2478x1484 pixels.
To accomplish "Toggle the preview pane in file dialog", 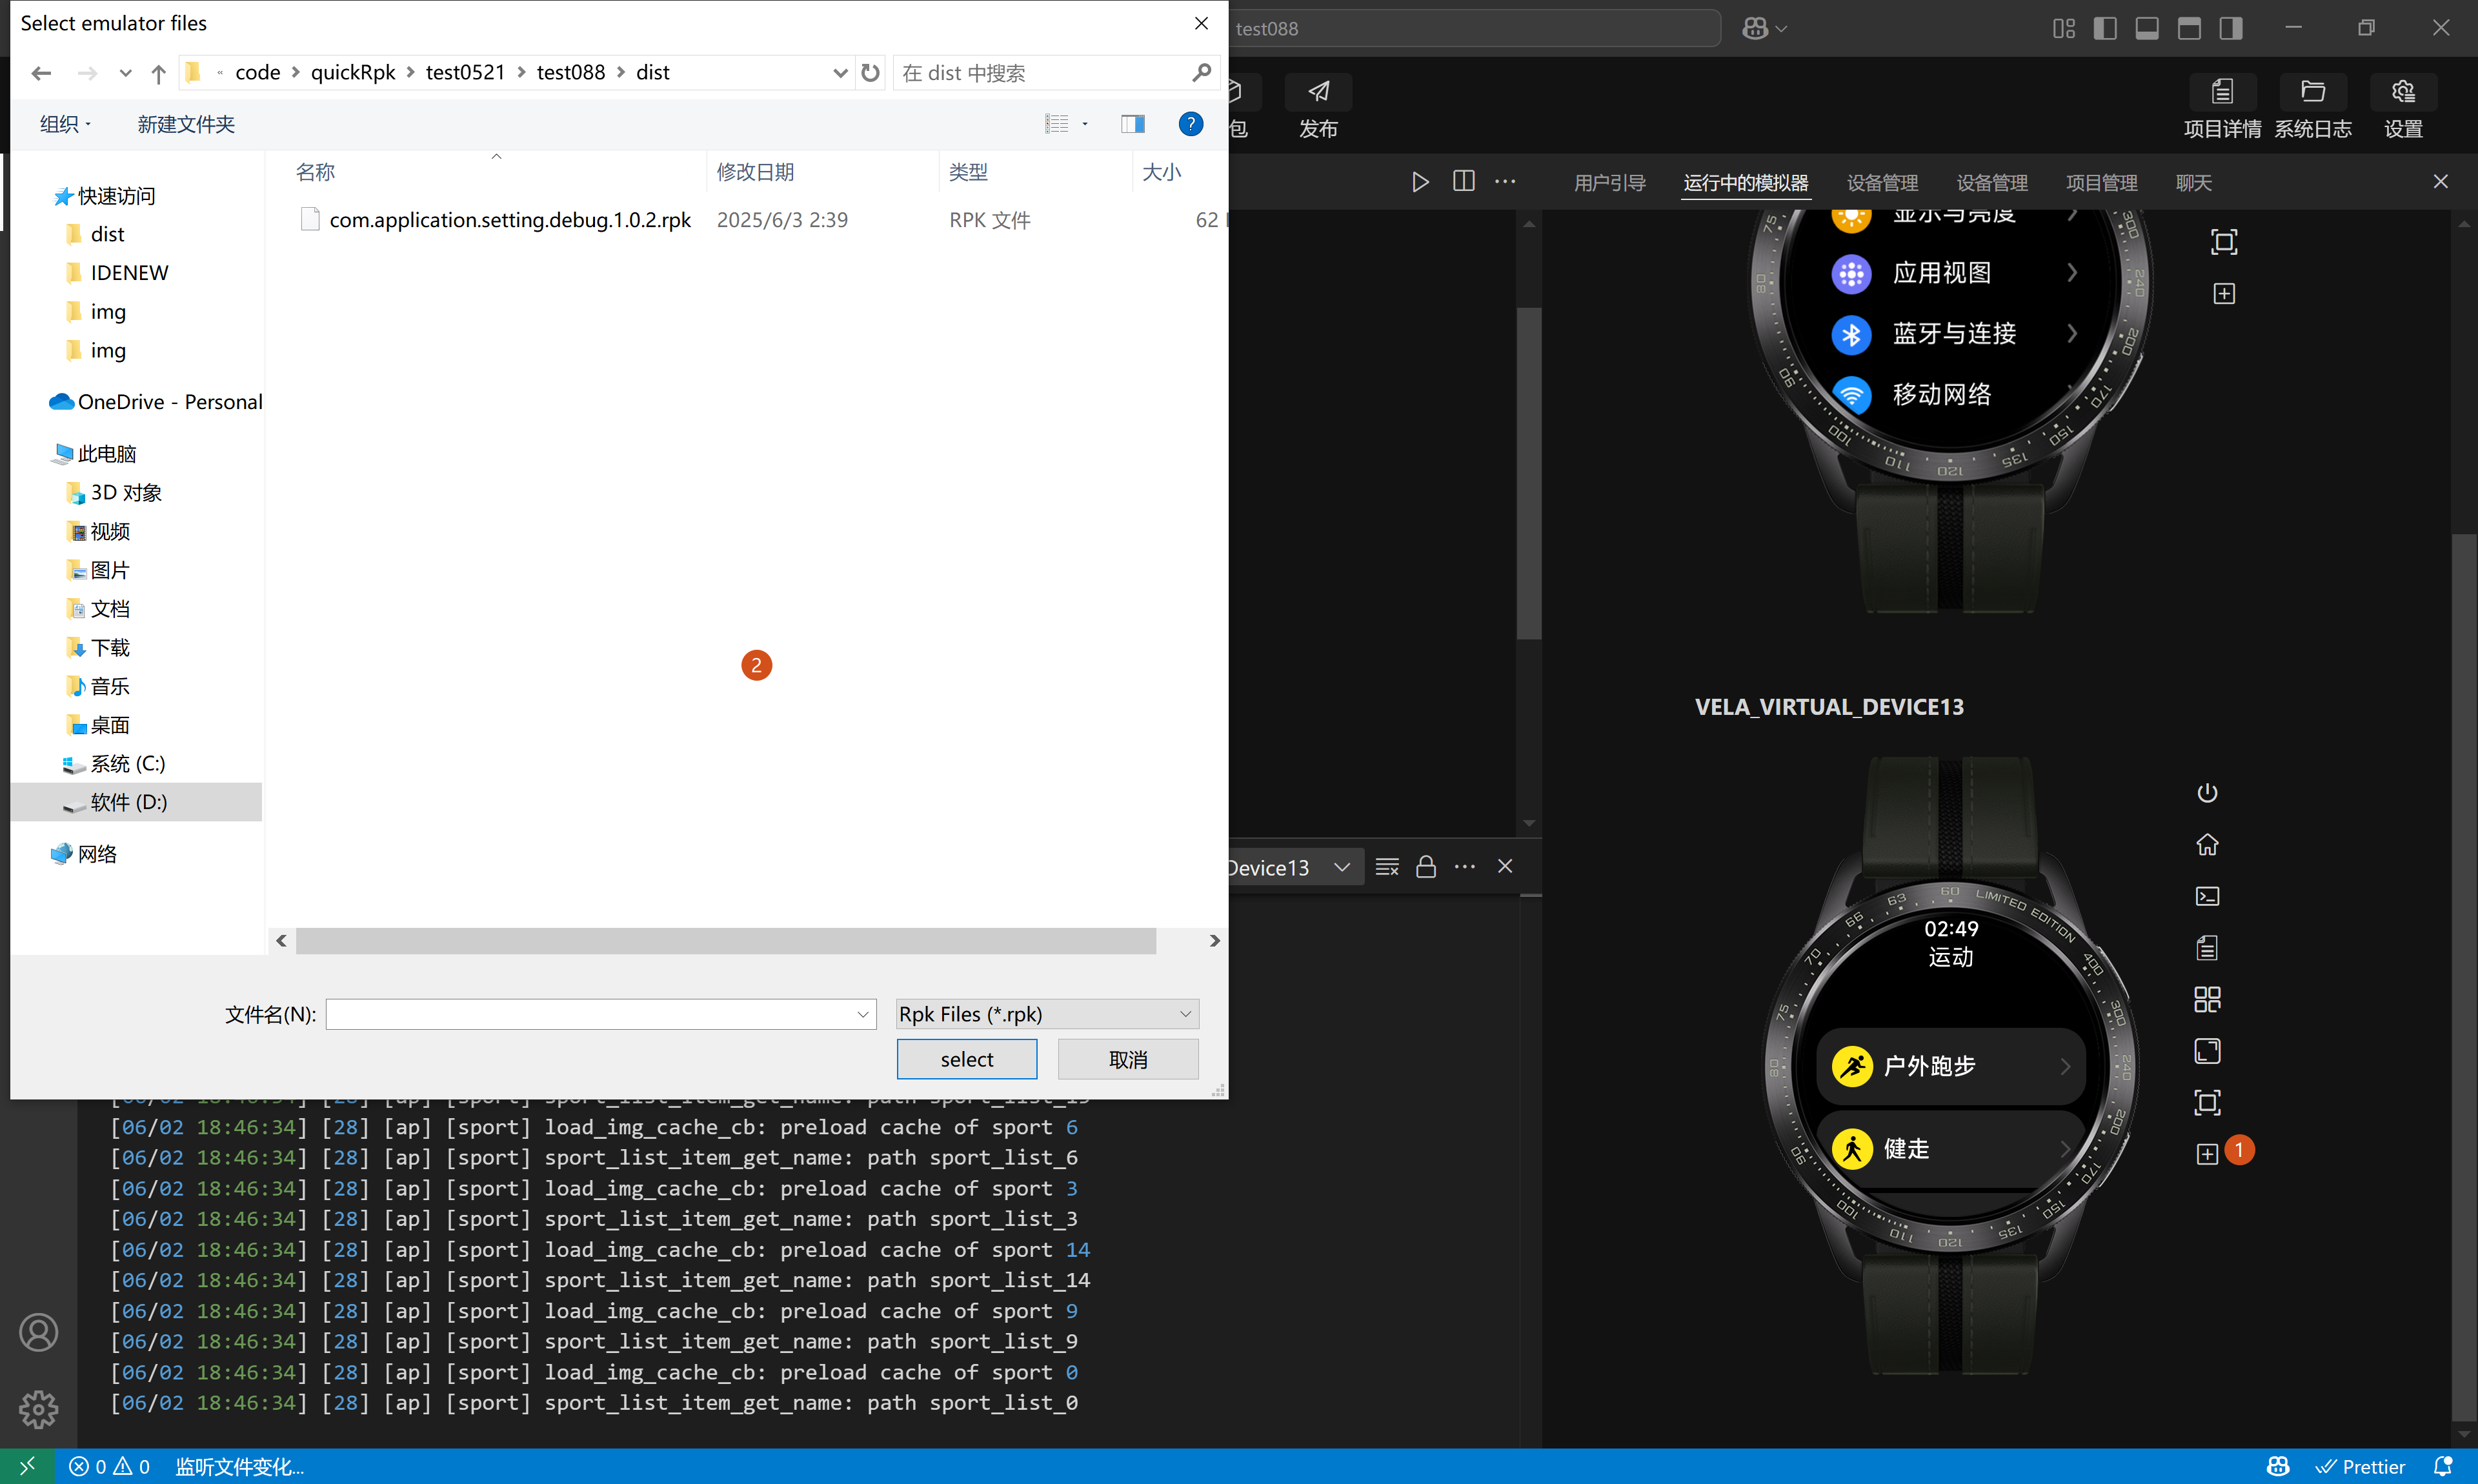I will [1132, 124].
